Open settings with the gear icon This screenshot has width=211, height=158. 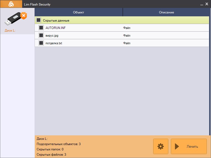tap(161, 146)
